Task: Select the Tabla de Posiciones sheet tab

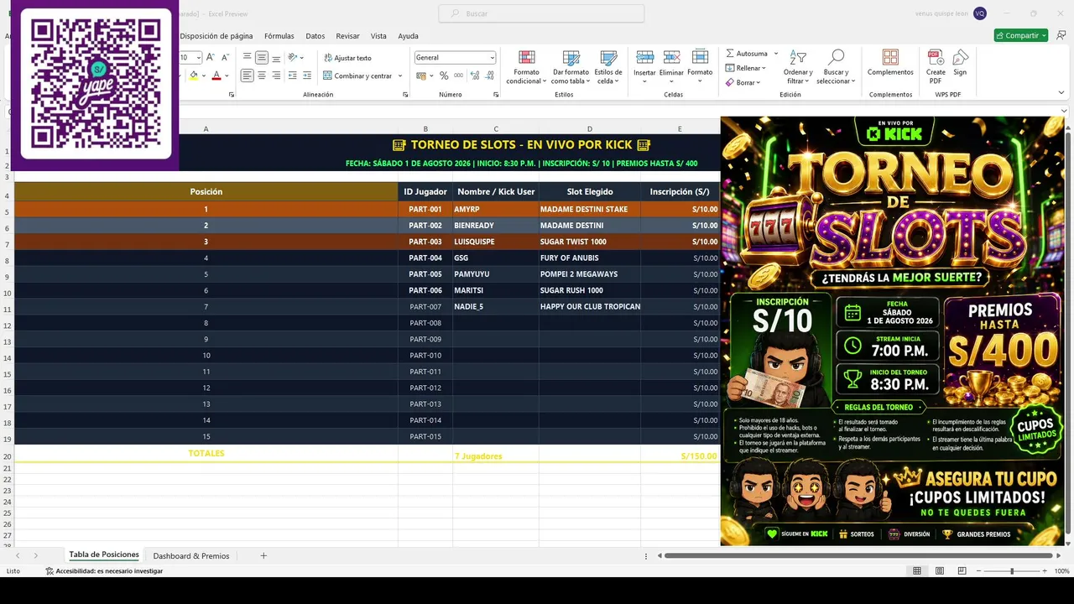Action: 104,555
